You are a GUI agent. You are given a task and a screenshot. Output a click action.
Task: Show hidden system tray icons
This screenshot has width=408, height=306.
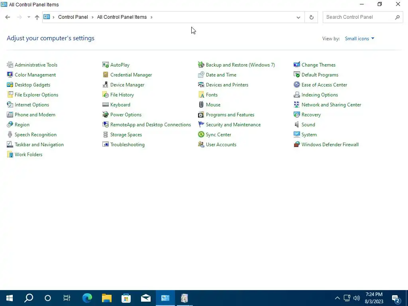click(x=337, y=298)
